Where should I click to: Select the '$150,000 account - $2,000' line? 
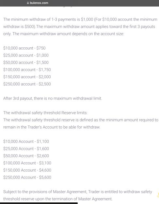pyautogui.click(x=27, y=77)
